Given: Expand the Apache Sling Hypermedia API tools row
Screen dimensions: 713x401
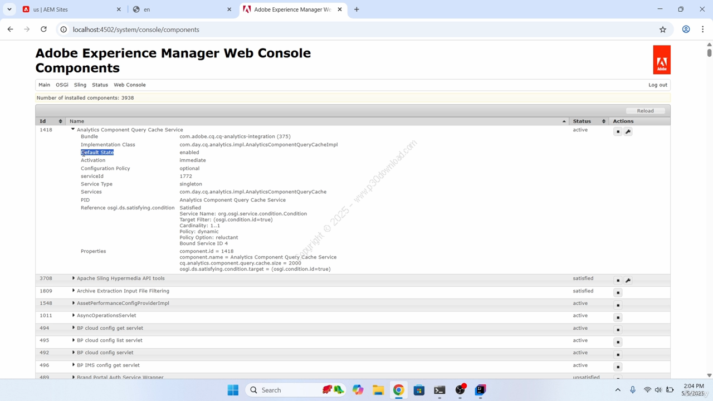Looking at the screenshot, I should click(x=73, y=278).
